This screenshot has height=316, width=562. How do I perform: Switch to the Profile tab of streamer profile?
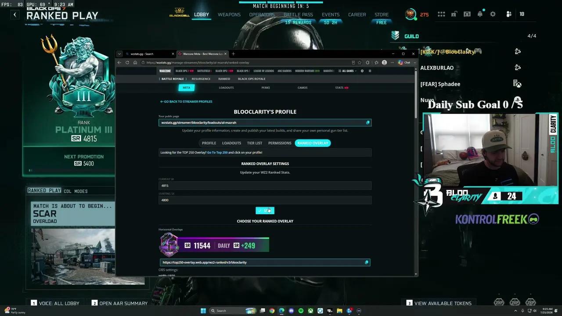point(209,143)
